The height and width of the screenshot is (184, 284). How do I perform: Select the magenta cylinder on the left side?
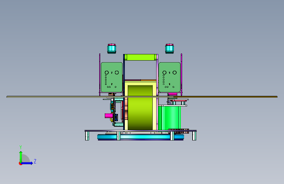coord(109,116)
